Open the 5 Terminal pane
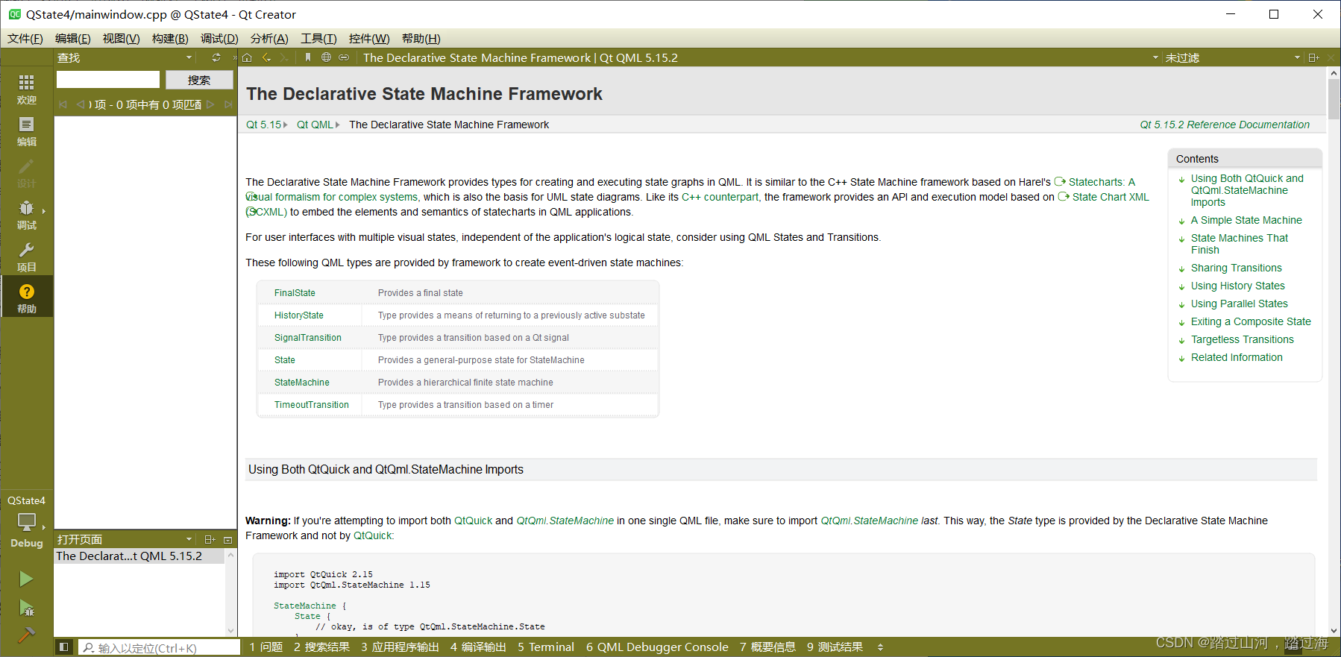The height and width of the screenshot is (657, 1341). pos(546,647)
